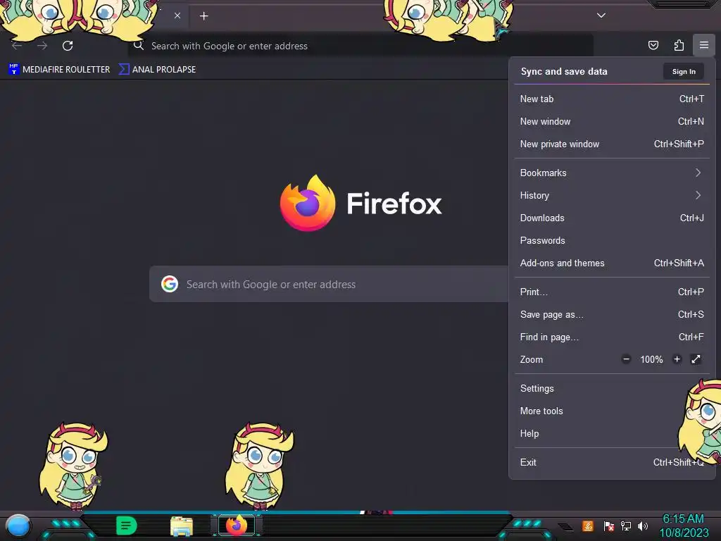Click the orange Java tray icon
The image size is (721, 541).
(587, 526)
